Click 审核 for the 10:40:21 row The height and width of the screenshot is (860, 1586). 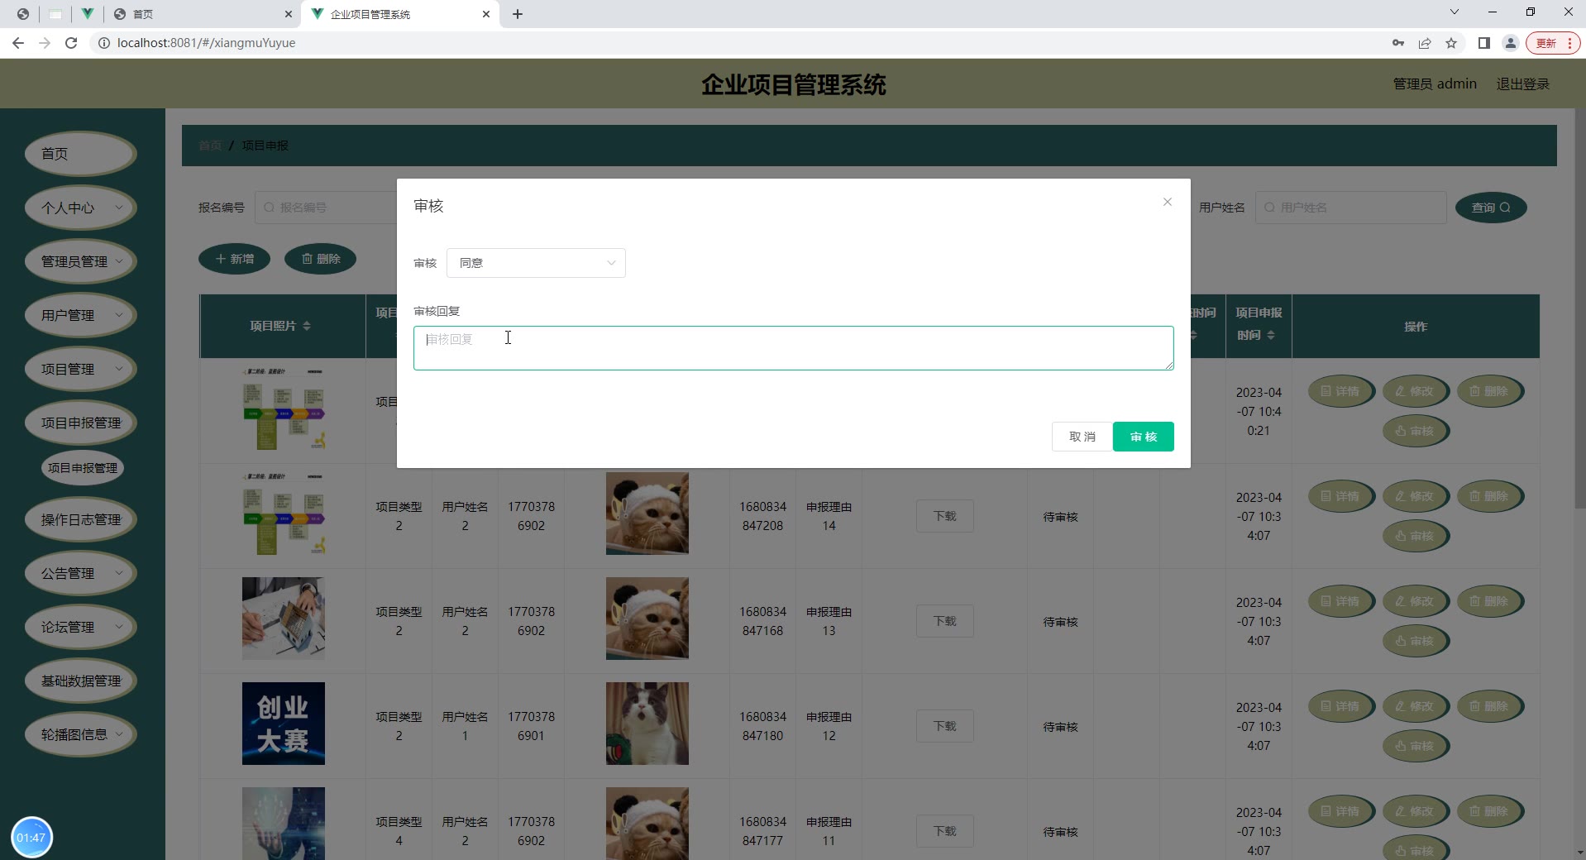pyautogui.click(x=1416, y=431)
